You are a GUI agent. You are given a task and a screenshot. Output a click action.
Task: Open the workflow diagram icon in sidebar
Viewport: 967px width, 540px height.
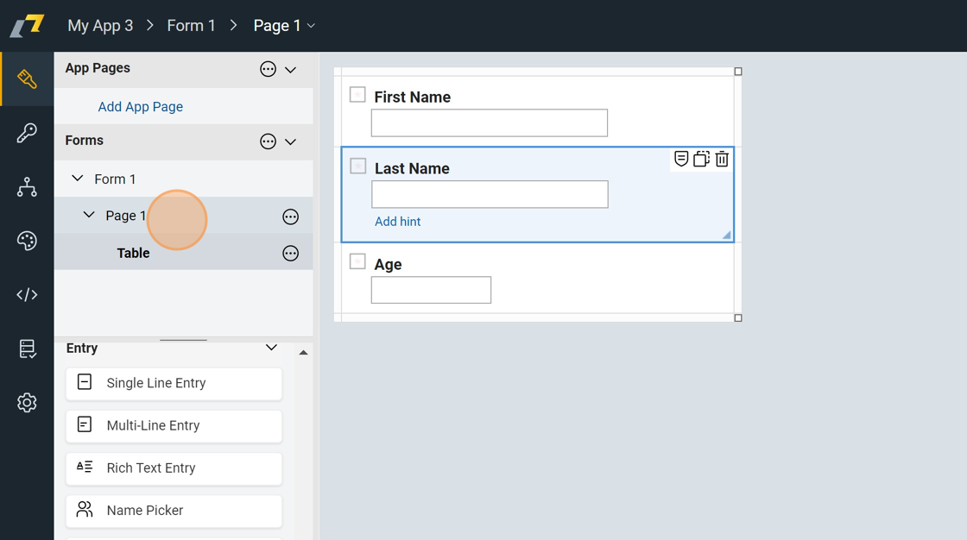coord(27,187)
